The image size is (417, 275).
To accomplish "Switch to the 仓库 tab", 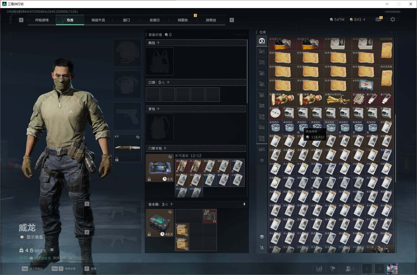I will [x=70, y=20].
